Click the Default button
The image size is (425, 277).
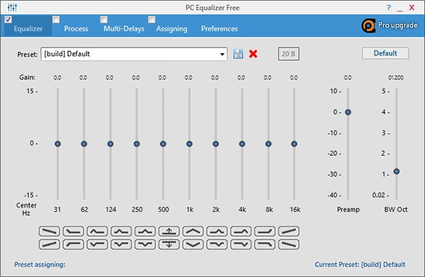385,53
